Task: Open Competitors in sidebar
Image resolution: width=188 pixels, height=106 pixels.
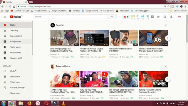Action: [16, 42]
